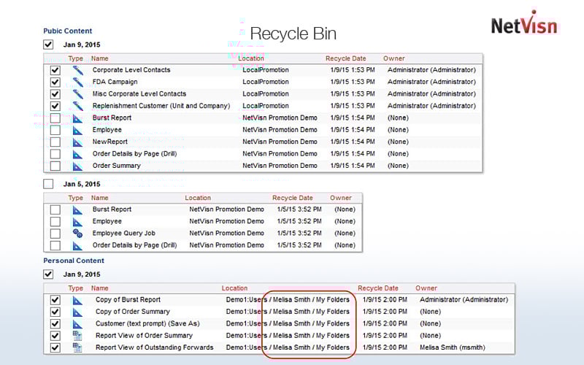Click report icon of Burst Report recycled 1/5/15
Screen dimensions: 584x365
click(77, 210)
